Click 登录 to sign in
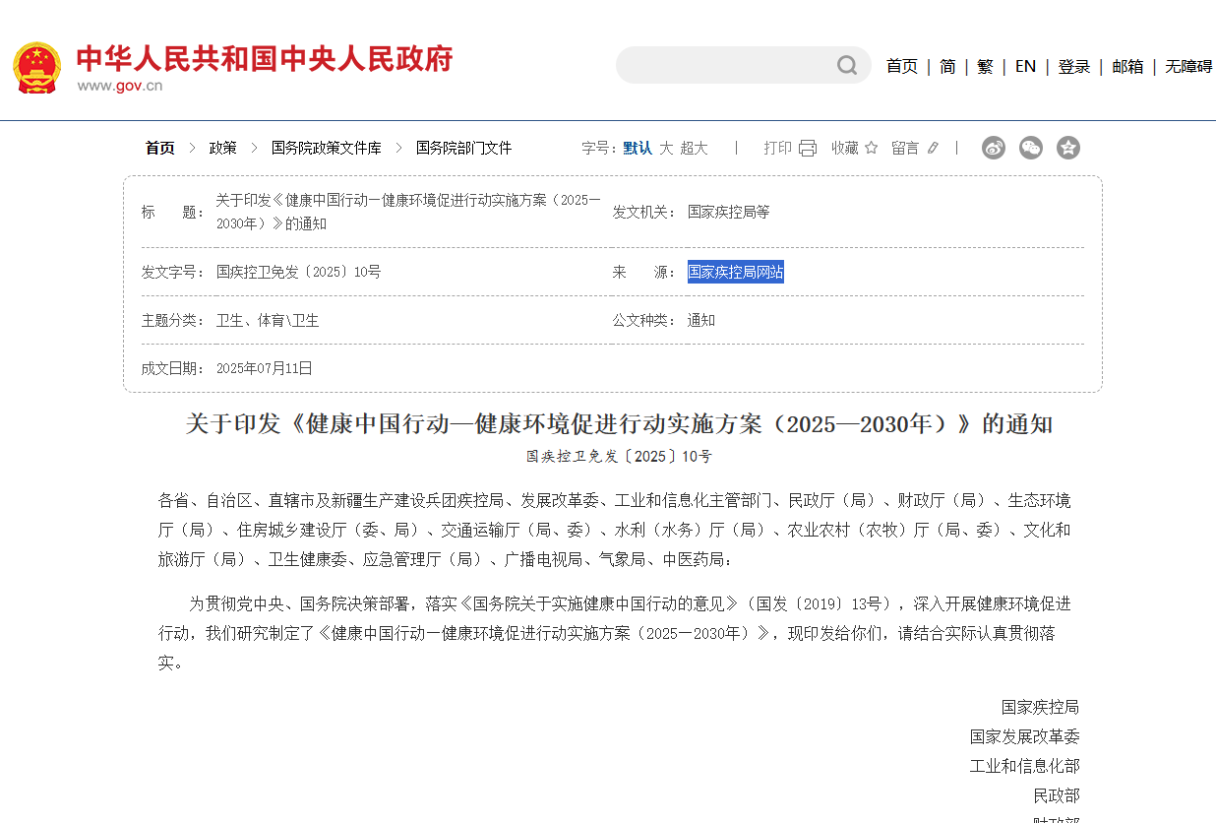Screen dimensions: 1216x823 [x=1073, y=65]
